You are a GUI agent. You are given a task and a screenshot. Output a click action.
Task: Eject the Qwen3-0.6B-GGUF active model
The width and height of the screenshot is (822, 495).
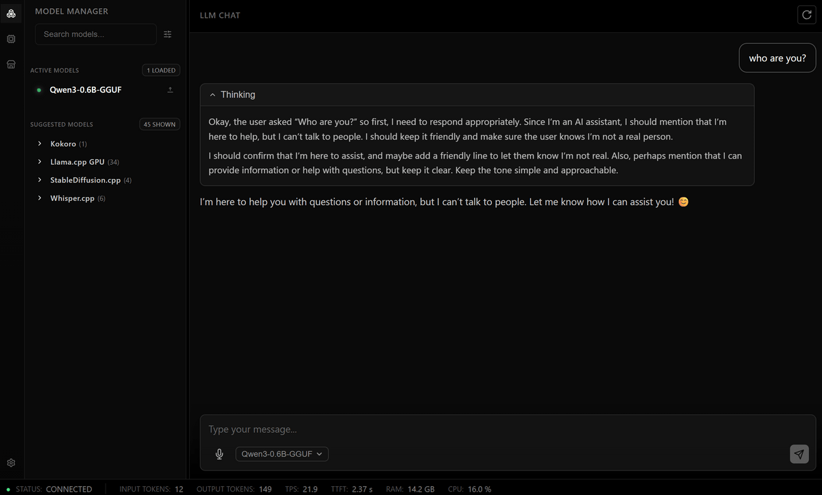[171, 90]
